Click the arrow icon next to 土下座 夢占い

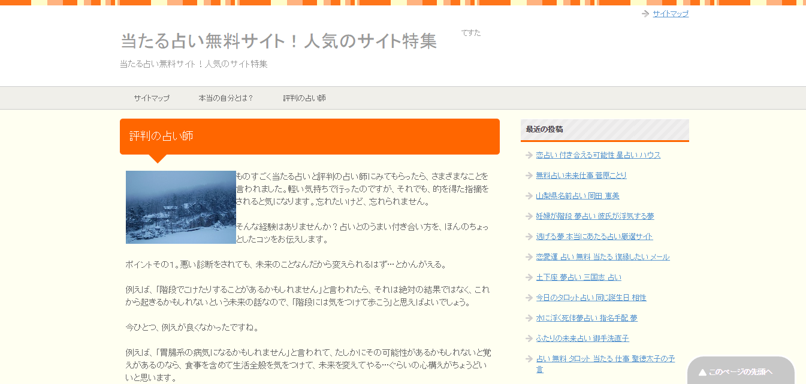[529, 277]
